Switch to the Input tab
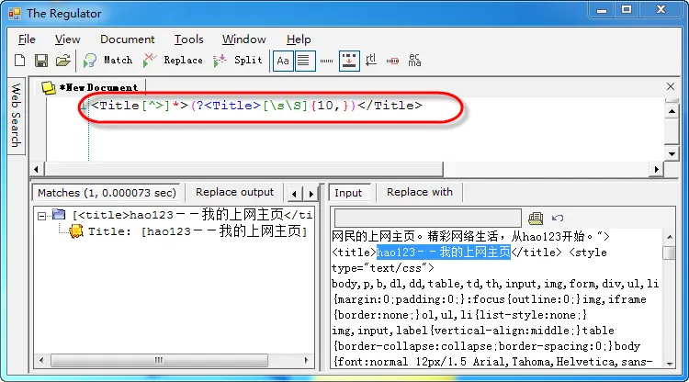This screenshot has width=689, height=382. (x=348, y=193)
